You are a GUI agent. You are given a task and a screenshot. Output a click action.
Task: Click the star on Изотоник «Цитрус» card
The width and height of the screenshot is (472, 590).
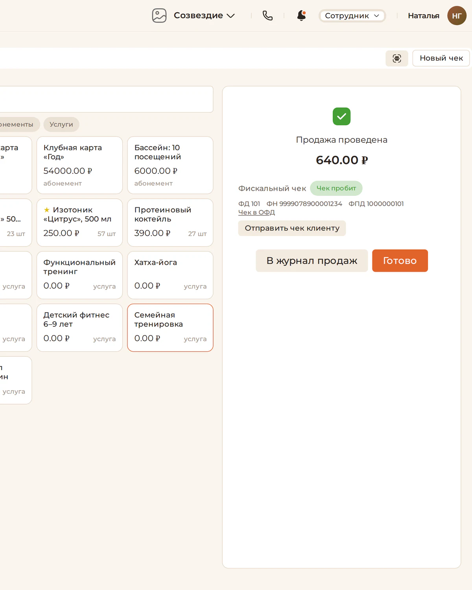tap(47, 210)
